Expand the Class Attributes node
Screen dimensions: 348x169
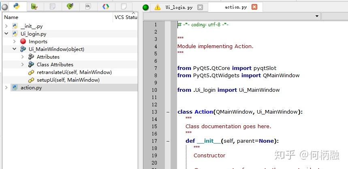click(23, 65)
